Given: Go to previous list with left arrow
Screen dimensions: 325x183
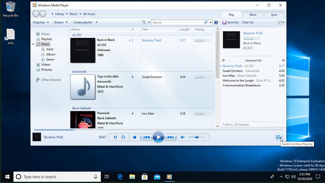Looking at the screenshot, I should [223, 60].
